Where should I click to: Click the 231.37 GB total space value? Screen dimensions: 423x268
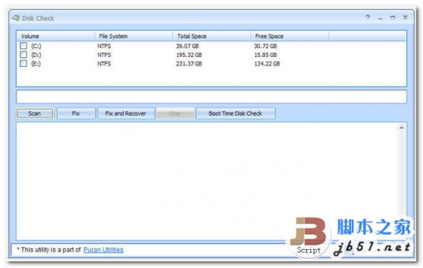tap(189, 64)
